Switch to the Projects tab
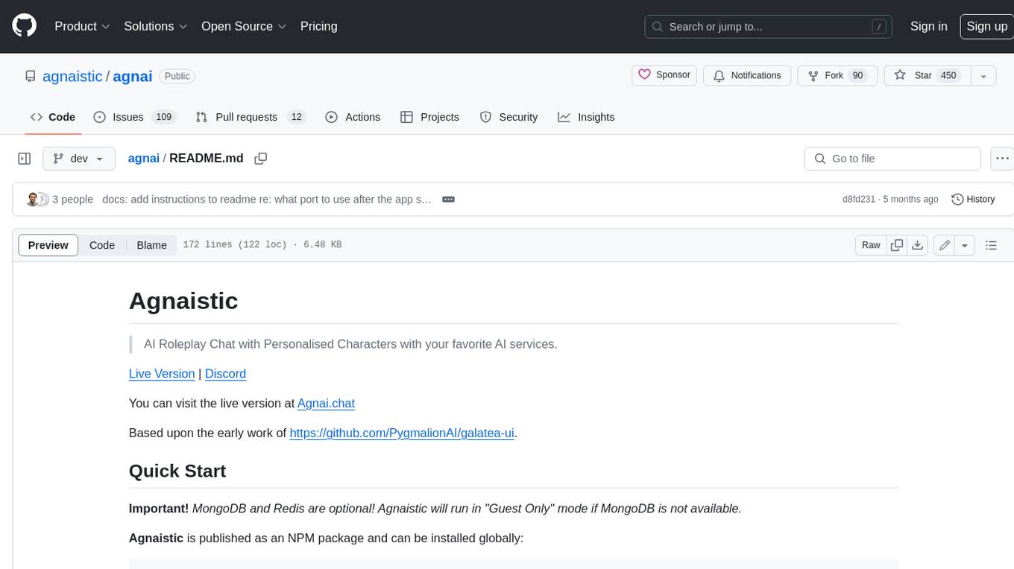1014x569 pixels. pyautogui.click(x=429, y=117)
